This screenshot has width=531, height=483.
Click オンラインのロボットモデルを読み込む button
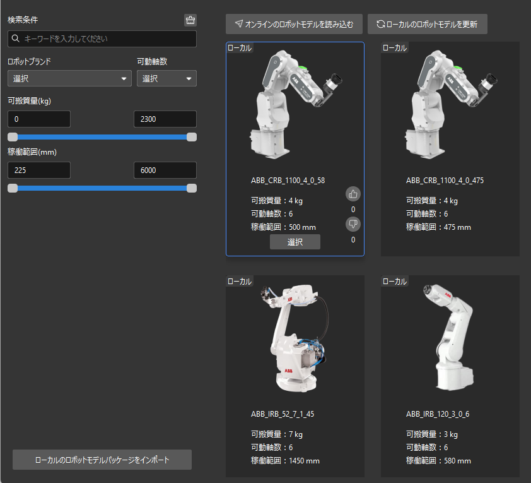294,25
